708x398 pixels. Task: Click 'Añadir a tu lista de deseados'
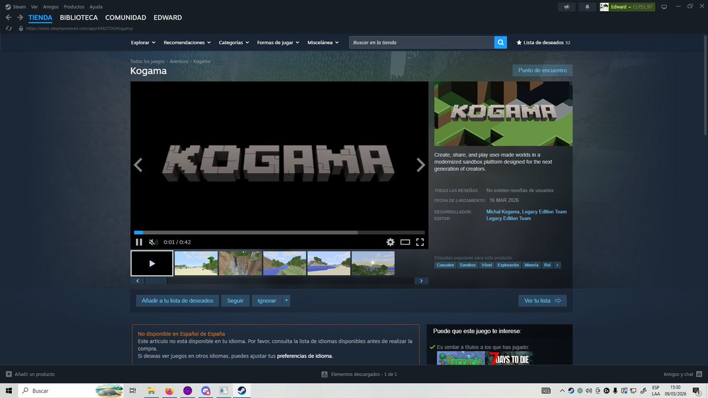coord(178,301)
